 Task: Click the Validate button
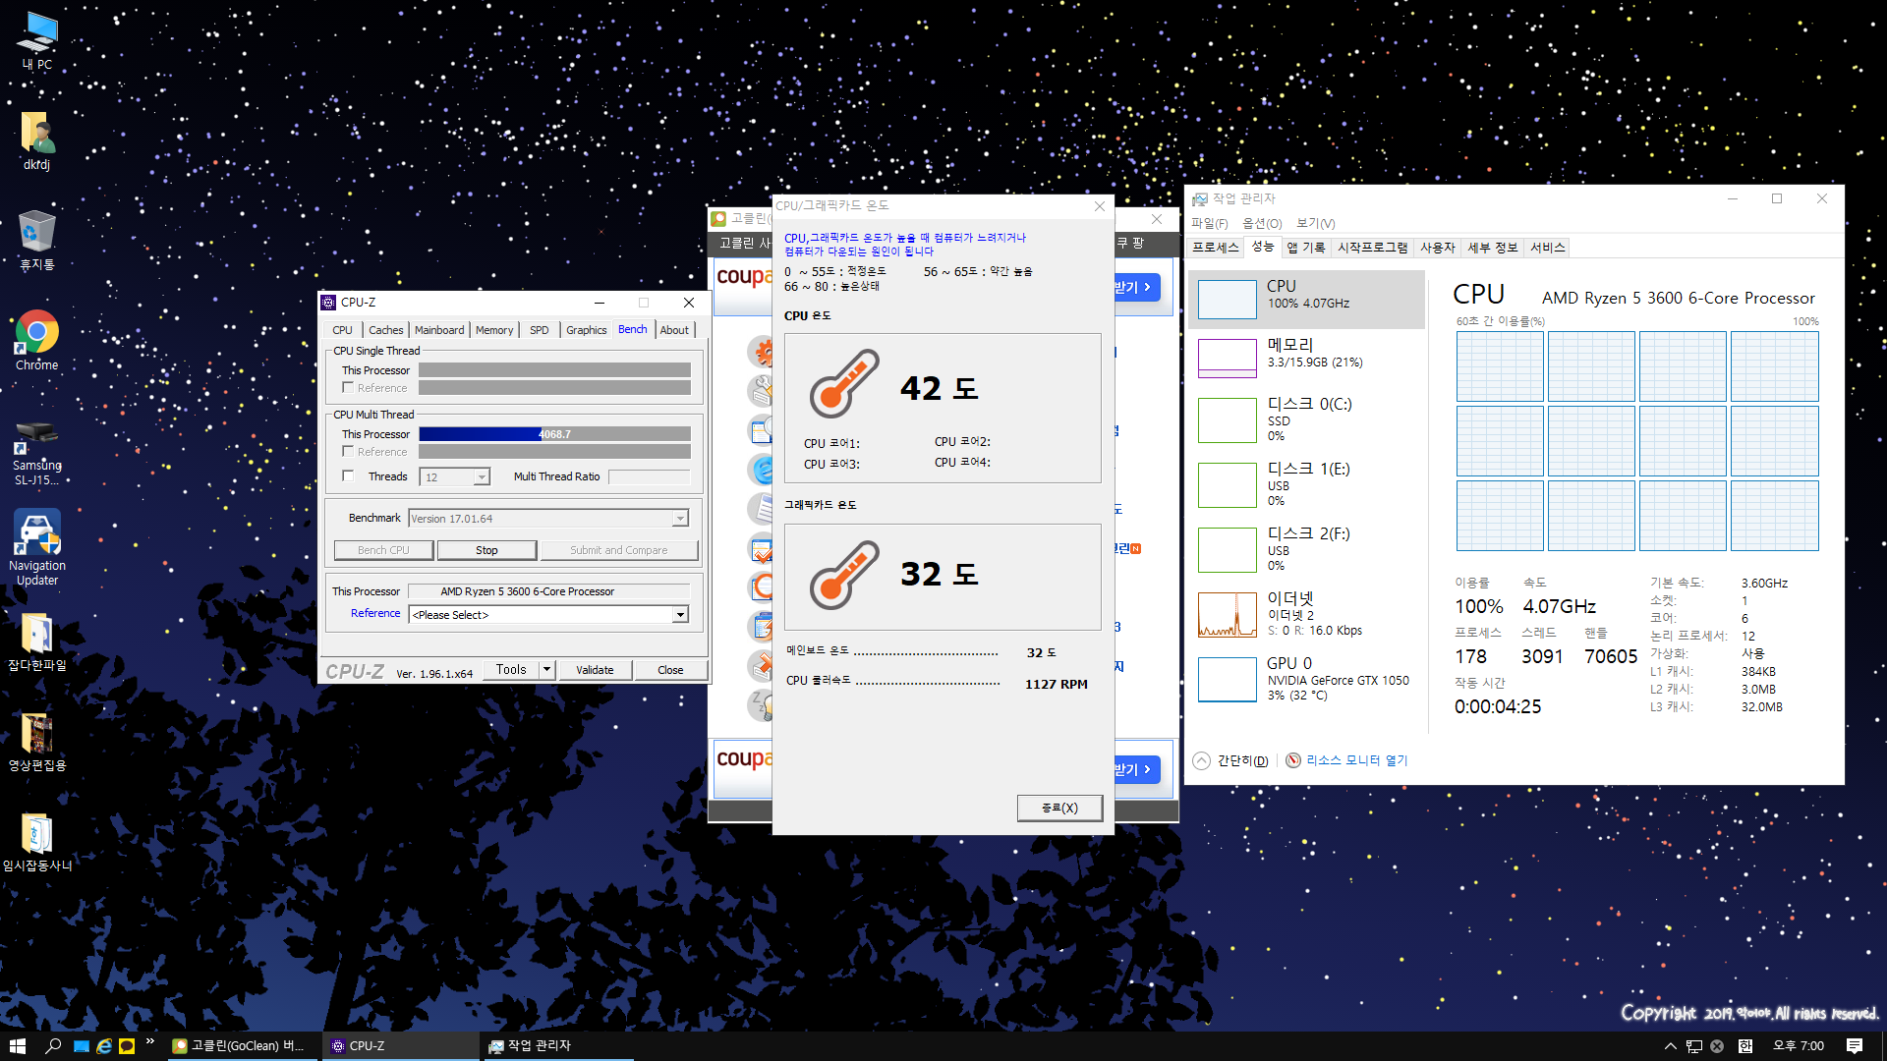click(x=595, y=670)
